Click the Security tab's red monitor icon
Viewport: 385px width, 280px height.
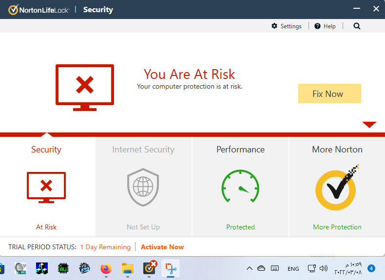[46, 187]
